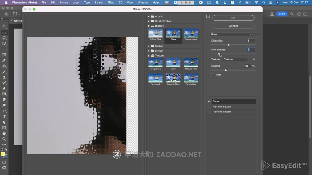Open the Filter menu
Image resolution: width=312 pixels, height=175 pixels.
tap(111, 3)
